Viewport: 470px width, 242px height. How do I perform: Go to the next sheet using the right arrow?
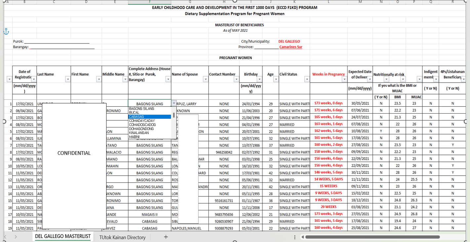pos(16,237)
